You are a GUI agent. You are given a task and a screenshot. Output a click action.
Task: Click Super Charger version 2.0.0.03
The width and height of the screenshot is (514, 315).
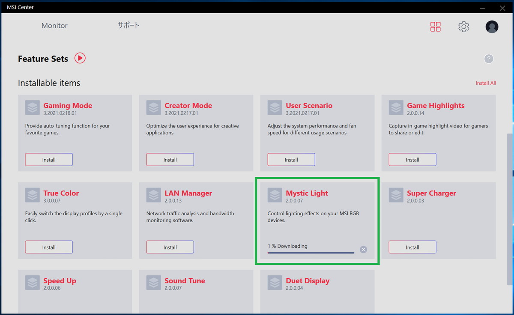415,200
